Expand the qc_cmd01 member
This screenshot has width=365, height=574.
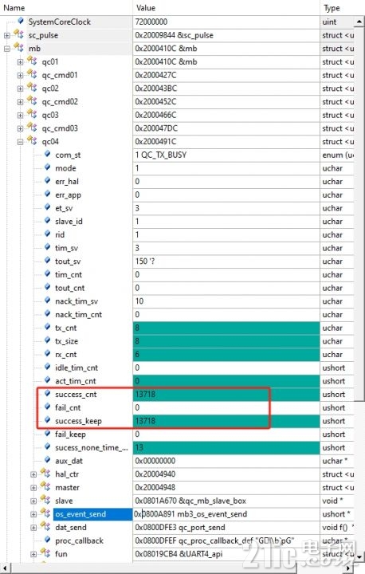(20, 76)
